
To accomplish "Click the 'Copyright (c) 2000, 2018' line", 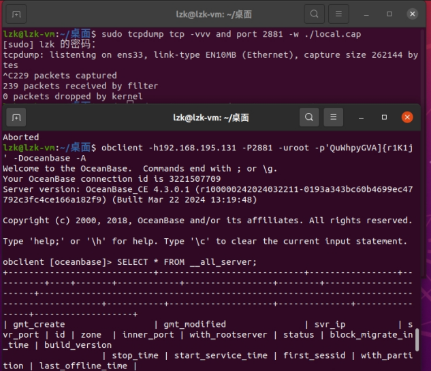I will 208,221.
